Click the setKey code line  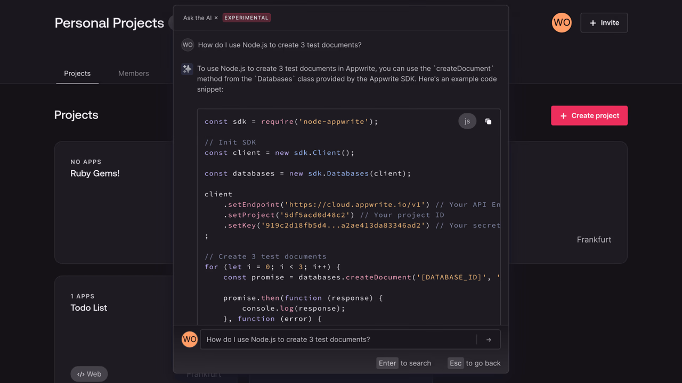(x=361, y=225)
